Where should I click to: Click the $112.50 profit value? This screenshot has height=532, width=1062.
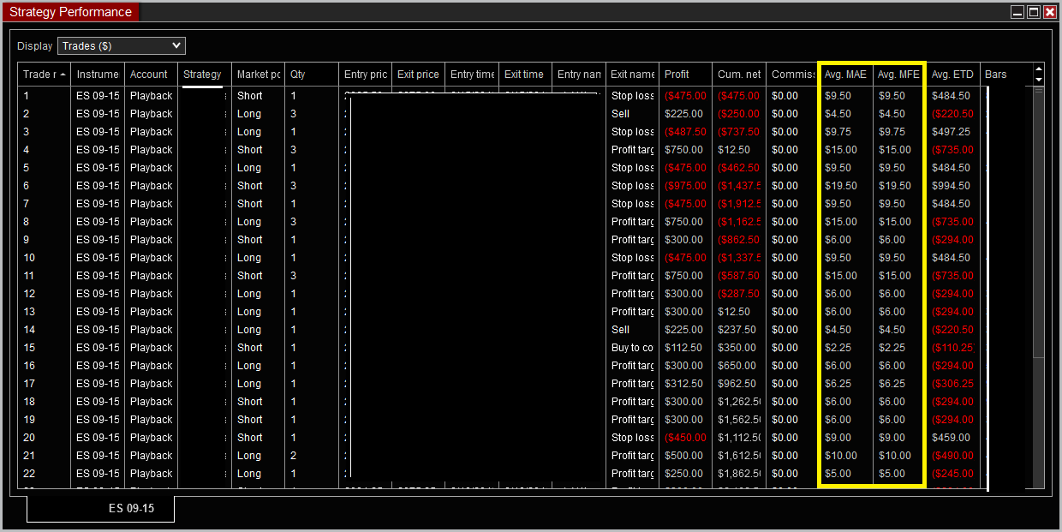[x=683, y=348]
